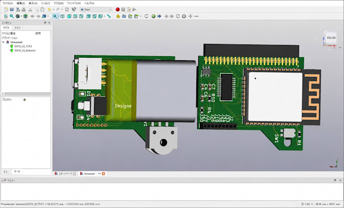Set bottom view cube icon
This screenshot has height=208, width=344.
(94, 16)
